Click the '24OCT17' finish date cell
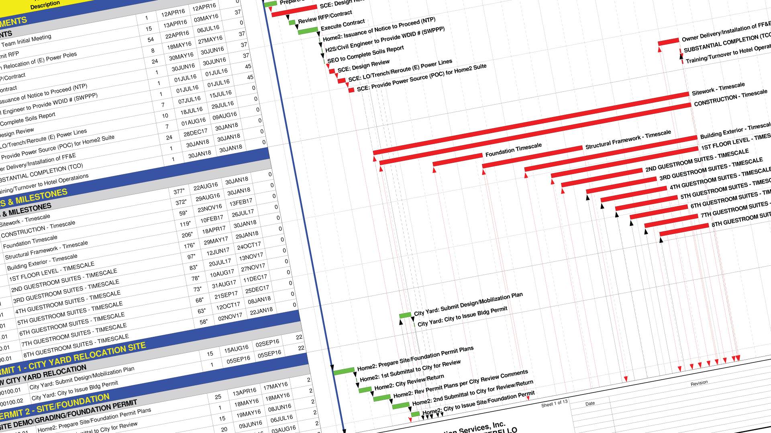 pyautogui.click(x=249, y=246)
